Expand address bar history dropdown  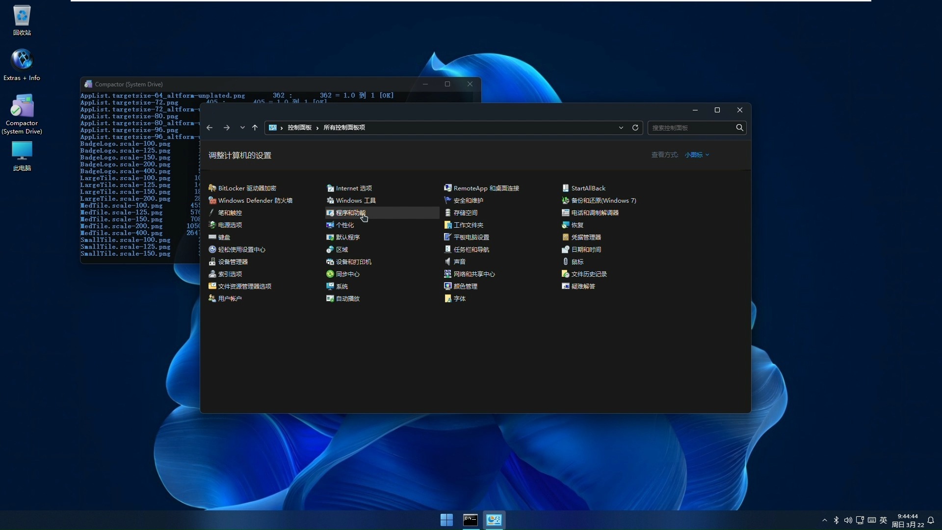pos(621,128)
